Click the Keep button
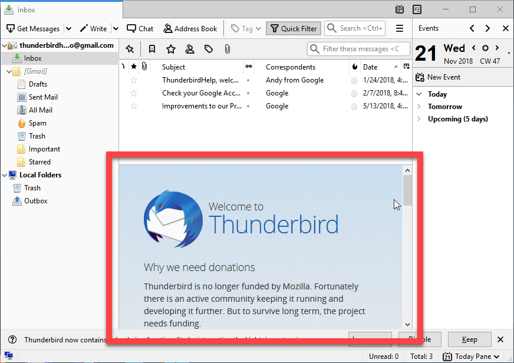Viewport: 514px width, 363px height. pos(469,339)
